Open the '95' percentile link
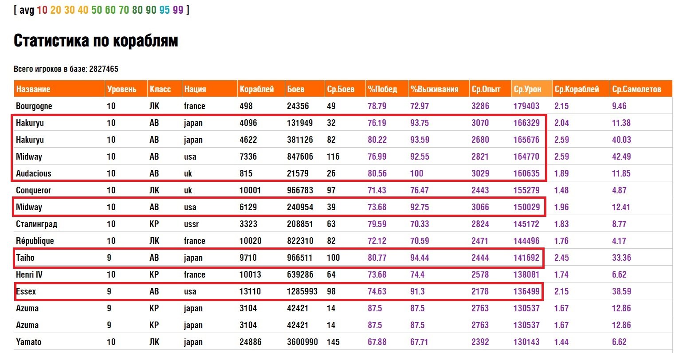The height and width of the screenshot is (353, 675). point(165,10)
